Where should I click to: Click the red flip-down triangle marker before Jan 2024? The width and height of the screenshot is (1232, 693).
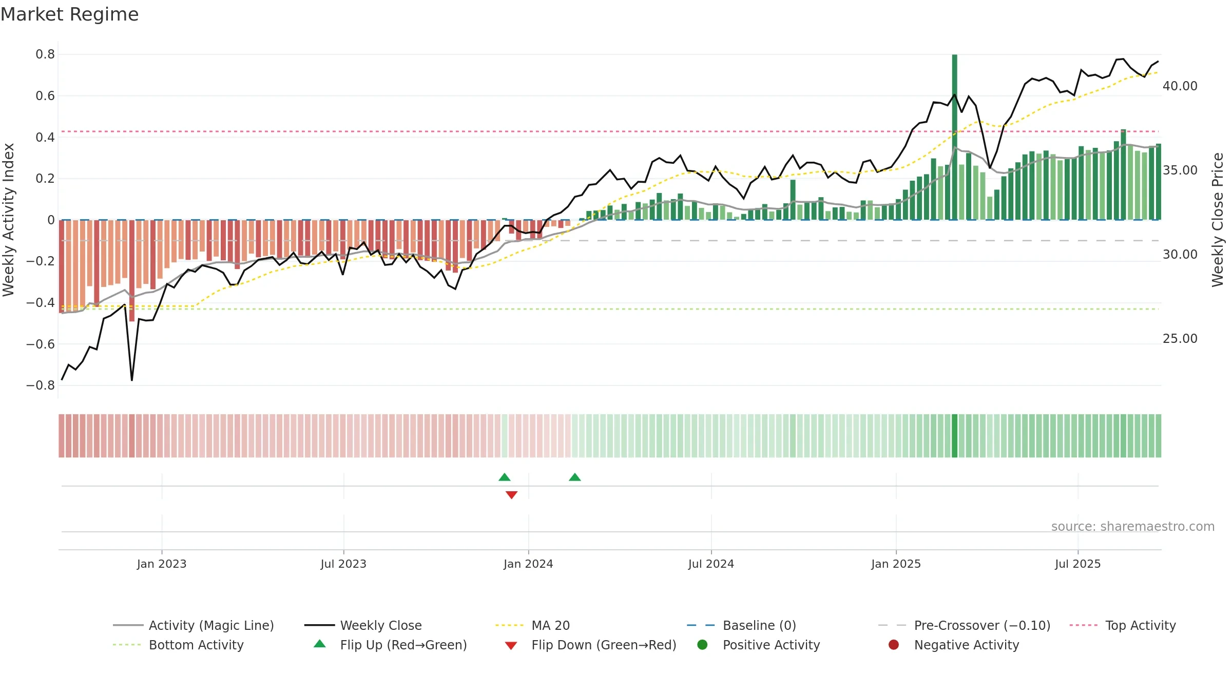511,495
